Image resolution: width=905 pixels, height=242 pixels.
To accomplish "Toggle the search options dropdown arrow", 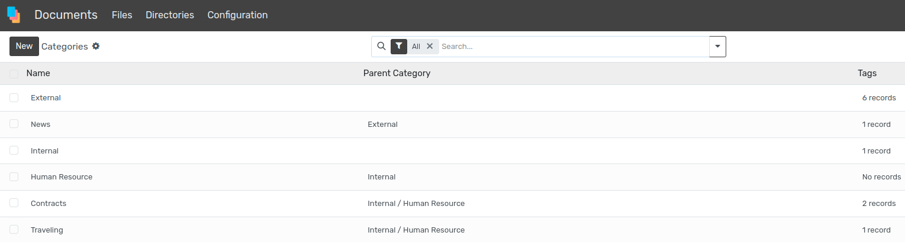I will (717, 46).
